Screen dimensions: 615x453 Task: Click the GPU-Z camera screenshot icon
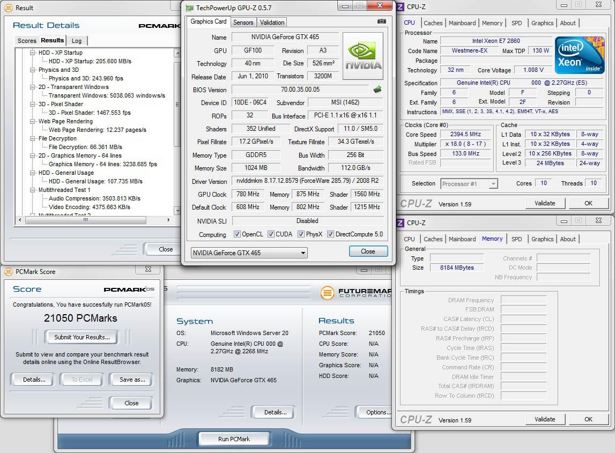tap(381, 21)
